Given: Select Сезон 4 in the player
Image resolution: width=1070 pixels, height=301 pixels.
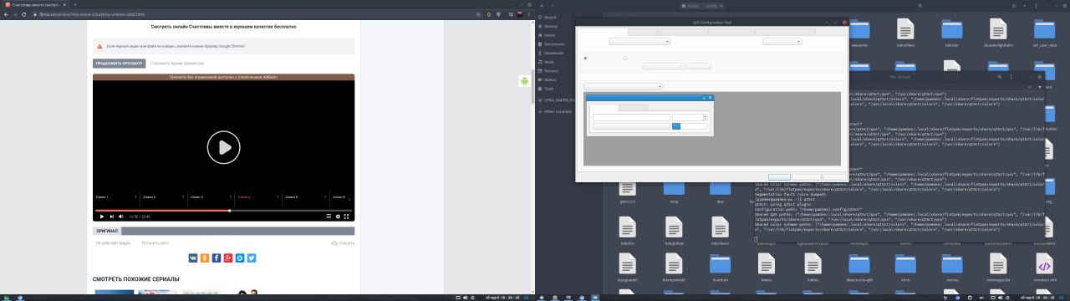Looking at the screenshot, I should [243, 196].
